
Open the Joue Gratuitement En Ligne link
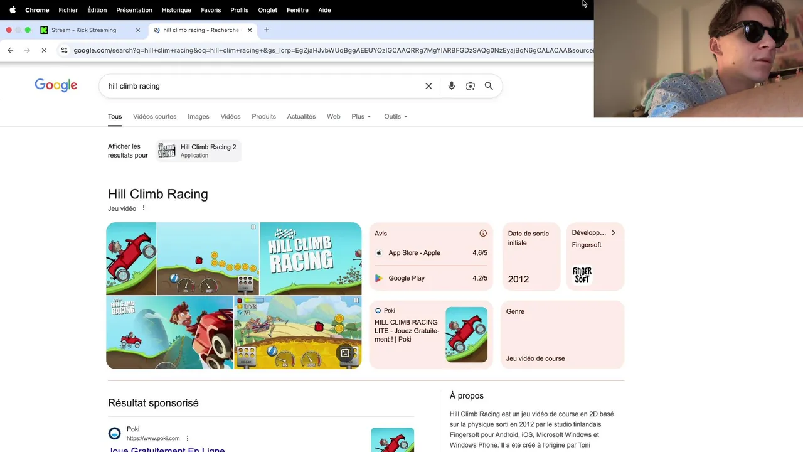[167, 449]
